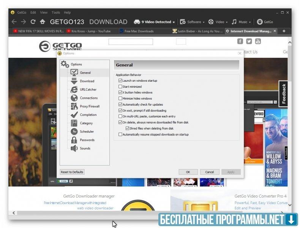Open the Tools menu
The width and height of the screenshot is (300, 228).
(x=56, y=13)
